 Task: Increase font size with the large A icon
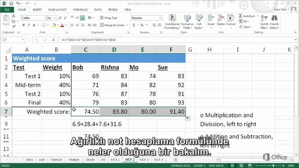coord(60,18)
